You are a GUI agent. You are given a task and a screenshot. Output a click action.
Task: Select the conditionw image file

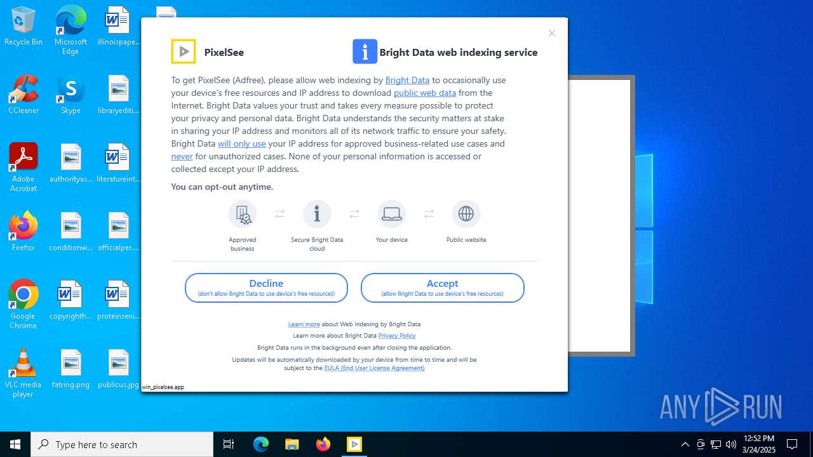pyautogui.click(x=71, y=232)
